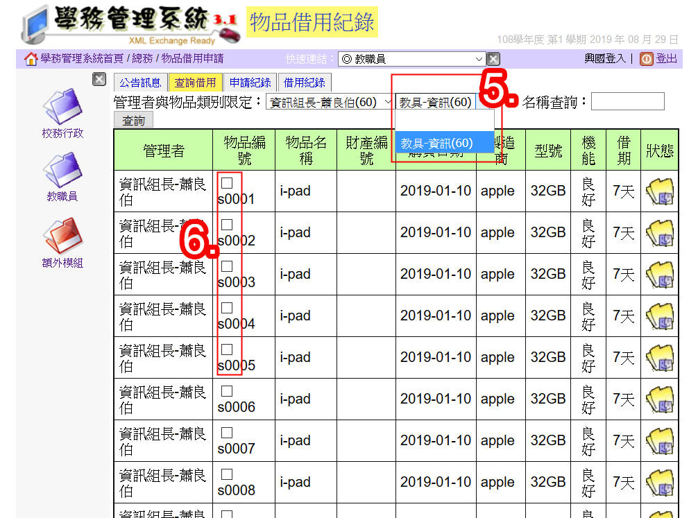The height and width of the screenshot is (518, 698).
Task: Open status icon for item s0004
Action: tap(660, 316)
